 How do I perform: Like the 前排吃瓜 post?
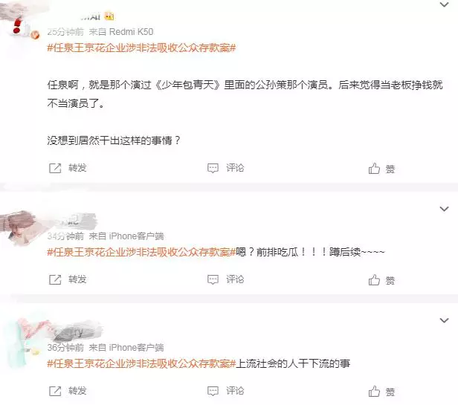pyautogui.click(x=381, y=280)
